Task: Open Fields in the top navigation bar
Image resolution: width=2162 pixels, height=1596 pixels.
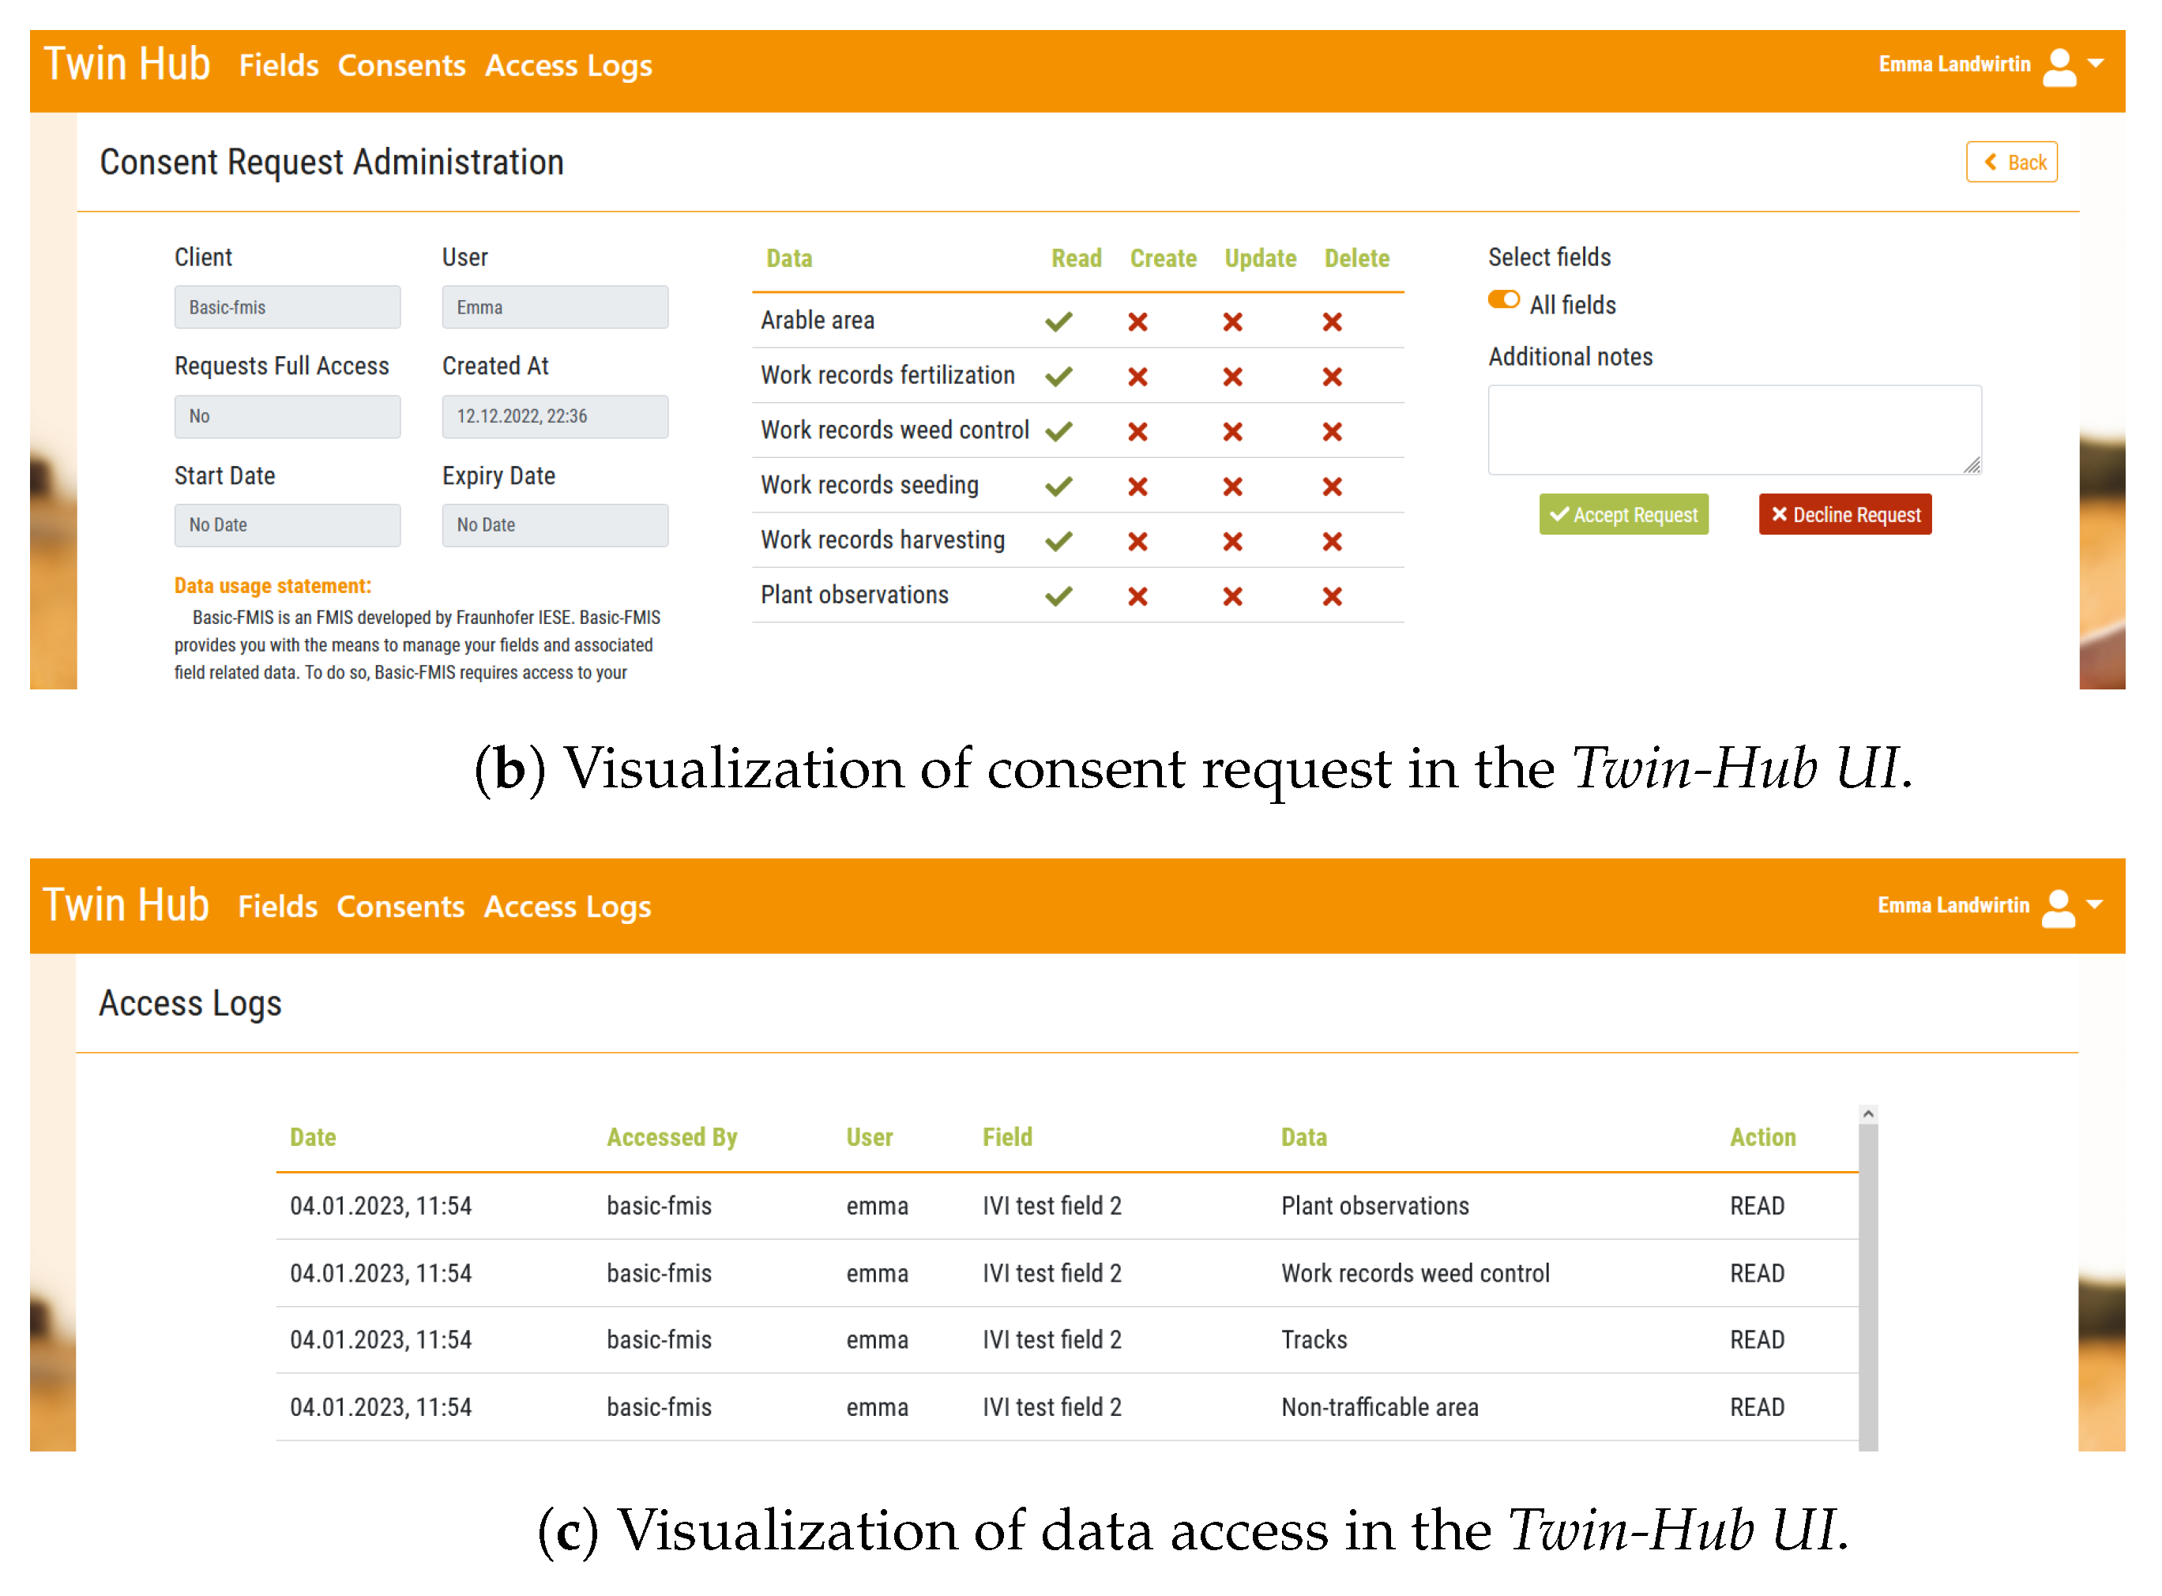Action: [278, 66]
